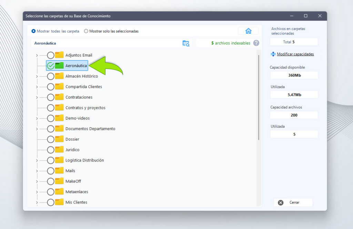This screenshot has height=229, width=353.
Task: Click the folder list vertical scrollbar
Action: (x=259, y=97)
